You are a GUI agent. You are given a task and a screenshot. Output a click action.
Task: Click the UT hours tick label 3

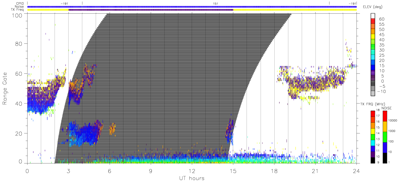coord(69,171)
